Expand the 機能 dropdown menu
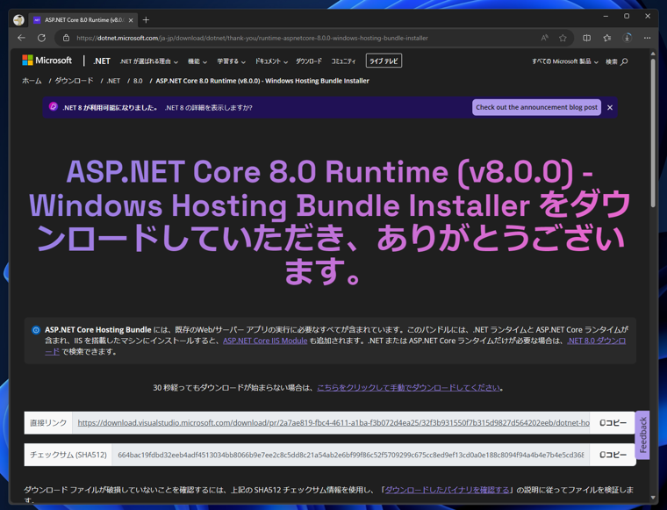 click(197, 61)
